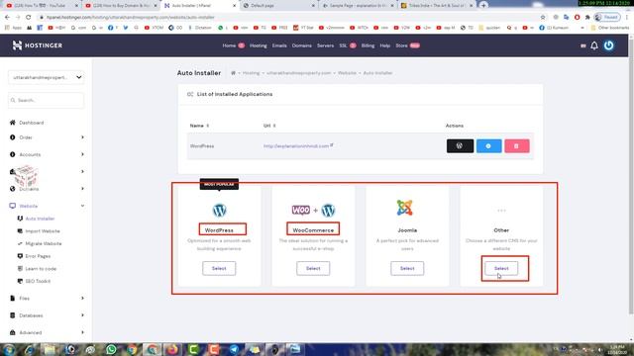The image size is (634, 356).
Task: Select WordPress for installation
Action: coord(219,268)
